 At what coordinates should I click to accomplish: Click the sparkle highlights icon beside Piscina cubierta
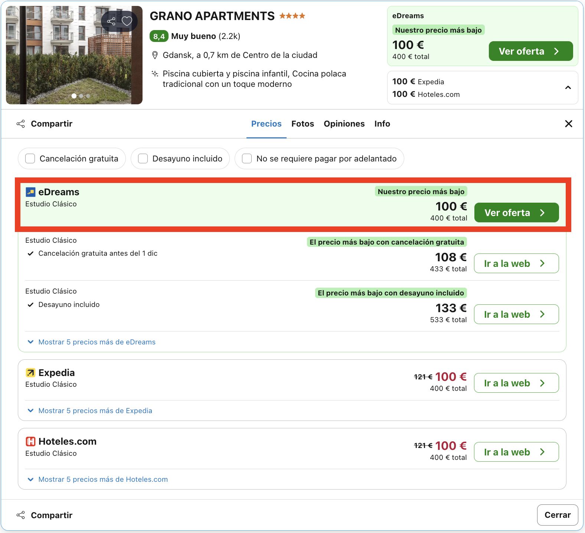click(155, 73)
